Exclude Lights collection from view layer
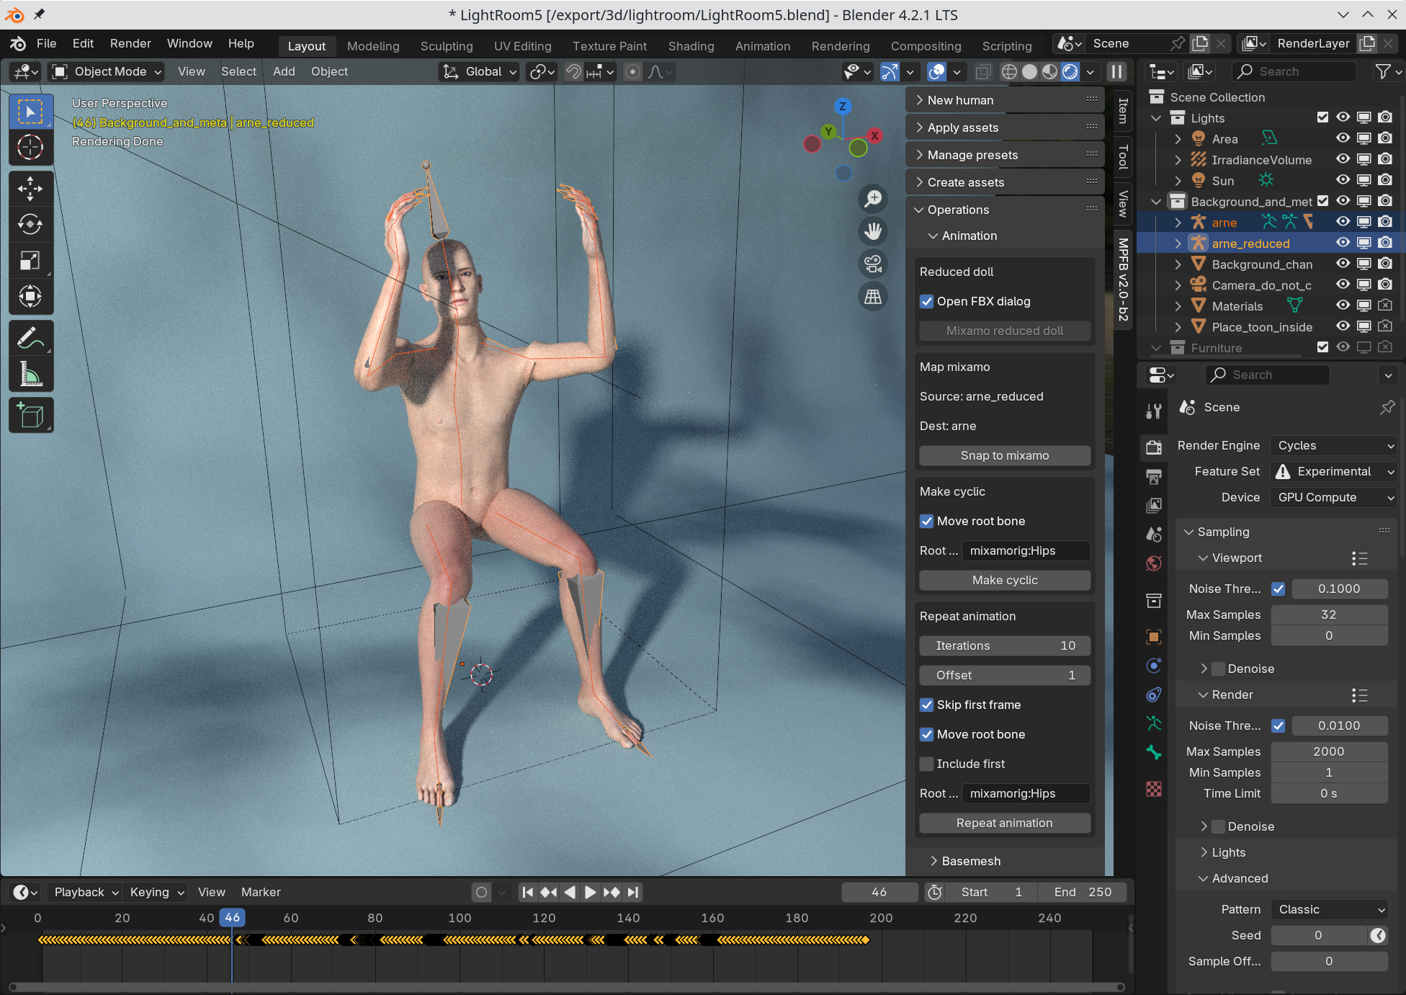The height and width of the screenshot is (995, 1406). [x=1322, y=117]
